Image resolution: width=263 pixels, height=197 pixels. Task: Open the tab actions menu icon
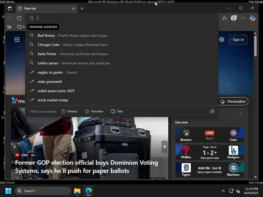[x=10, y=8]
